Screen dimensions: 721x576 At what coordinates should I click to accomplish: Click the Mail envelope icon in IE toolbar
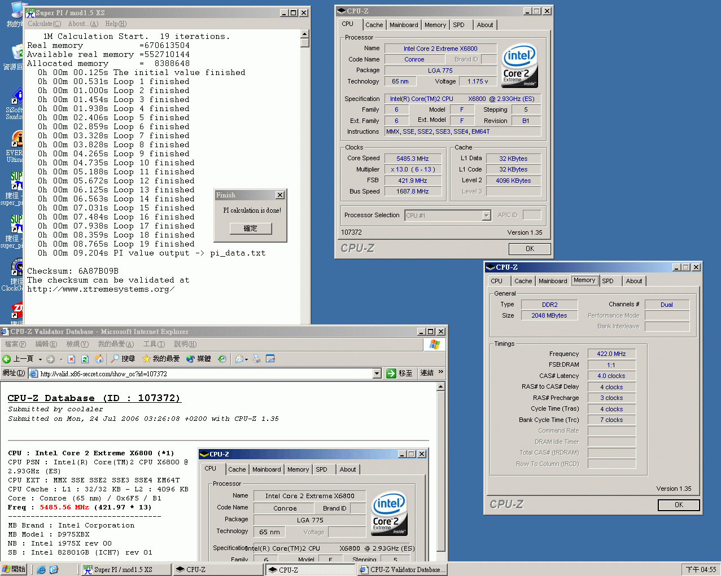(x=239, y=359)
